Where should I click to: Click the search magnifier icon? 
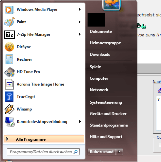(x=76, y=152)
